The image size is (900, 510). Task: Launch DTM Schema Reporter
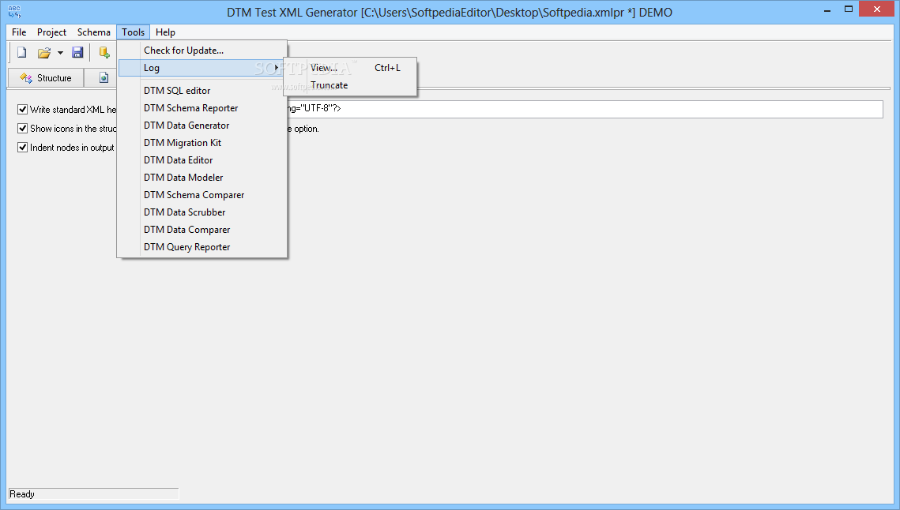coord(202,108)
